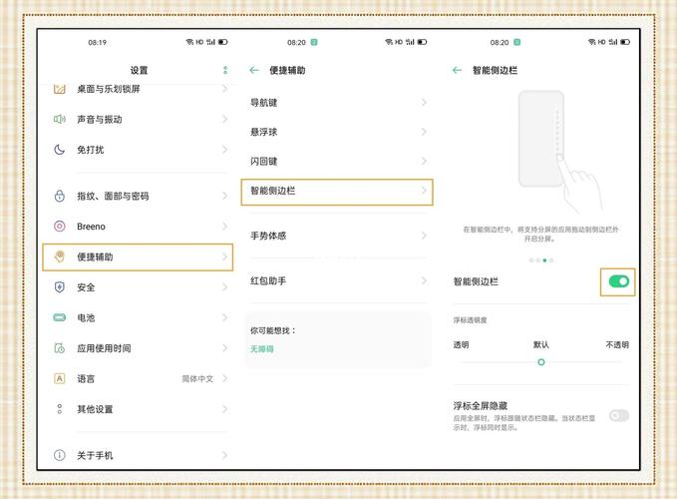Image resolution: width=677 pixels, height=499 pixels.
Task: Tap the 你可能想找： heading text
Action: pyautogui.click(x=273, y=330)
